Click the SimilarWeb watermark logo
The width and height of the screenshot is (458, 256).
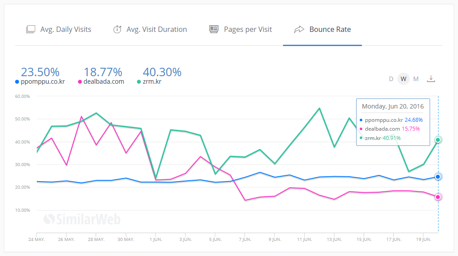tap(82, 218)
